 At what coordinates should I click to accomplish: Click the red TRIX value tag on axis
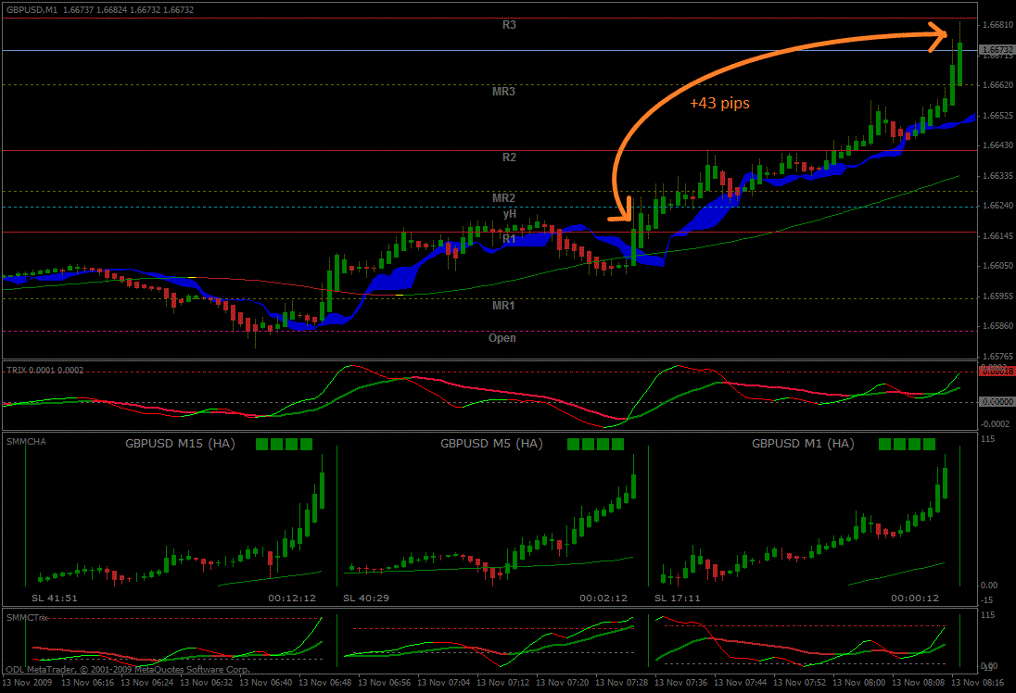coord(997,372)
